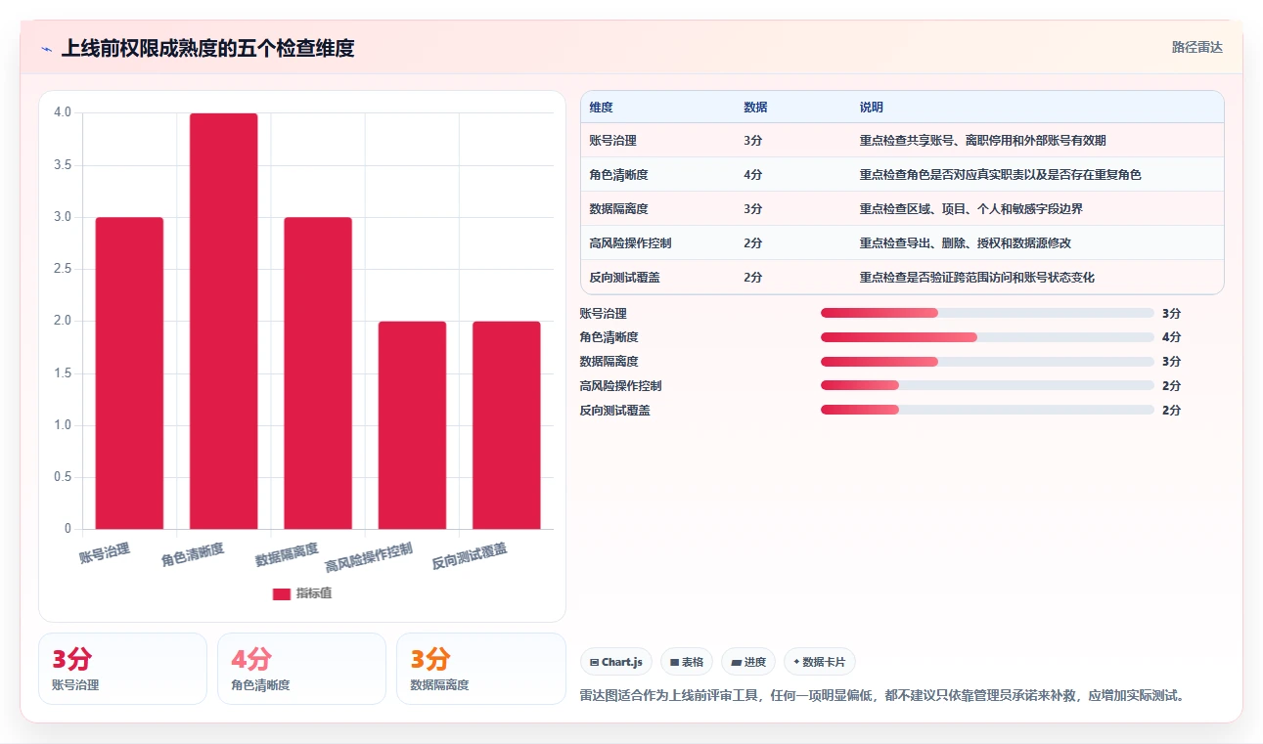The width and height of the screenshot is (1263, 744).
Task: Click the page title 上线前权限成熟度的五个检查维度
Action: [207, 48]
